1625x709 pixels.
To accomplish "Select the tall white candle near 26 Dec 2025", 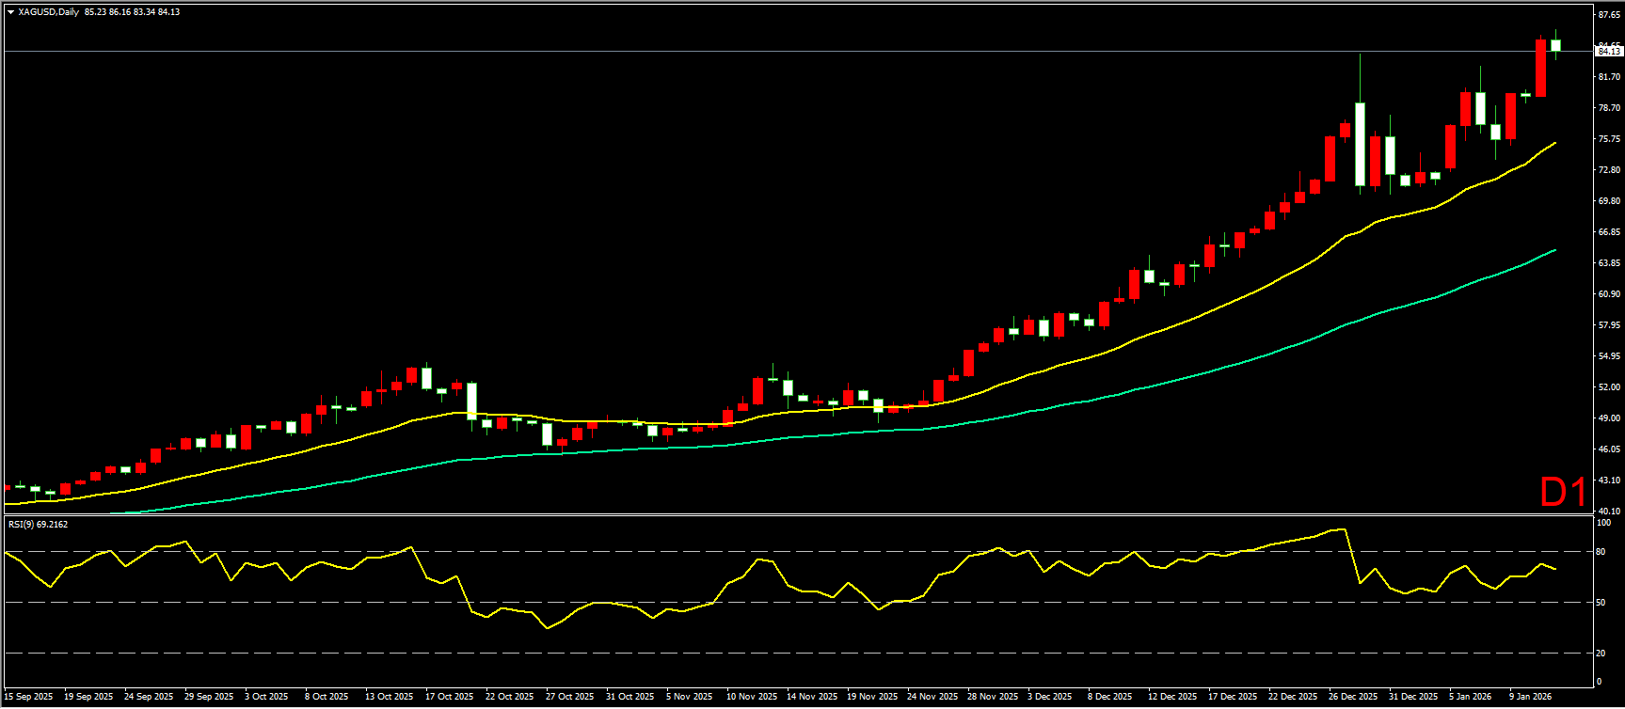I will point(1360,144).
